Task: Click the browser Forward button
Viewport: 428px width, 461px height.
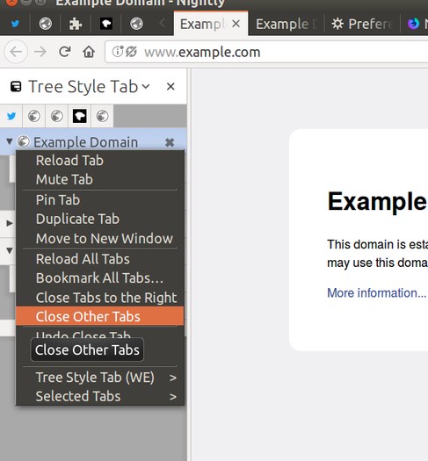Action: [40, 52]
